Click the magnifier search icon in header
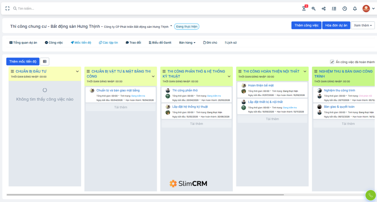 coord(314,9)
